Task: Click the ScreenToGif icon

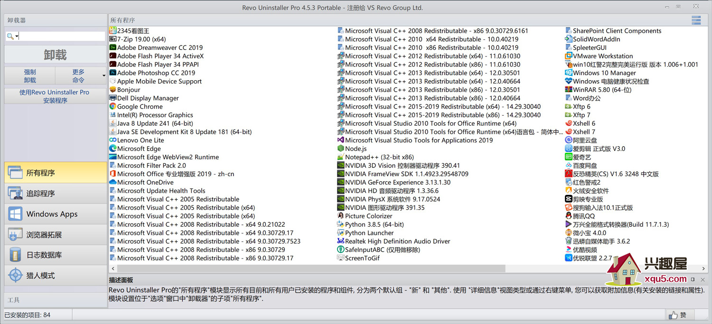Action: (x=341, y=258)
